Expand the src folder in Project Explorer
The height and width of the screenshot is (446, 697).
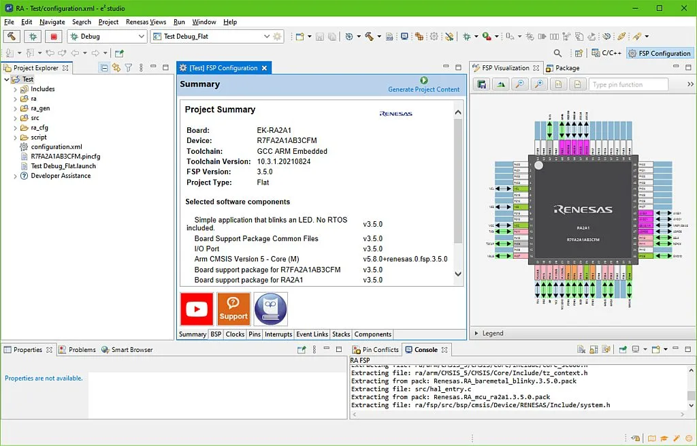tap(14, 117)
